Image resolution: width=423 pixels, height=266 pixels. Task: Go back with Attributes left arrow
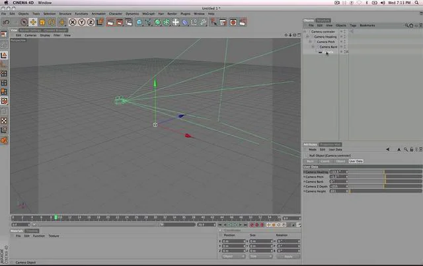click(388, 150)
